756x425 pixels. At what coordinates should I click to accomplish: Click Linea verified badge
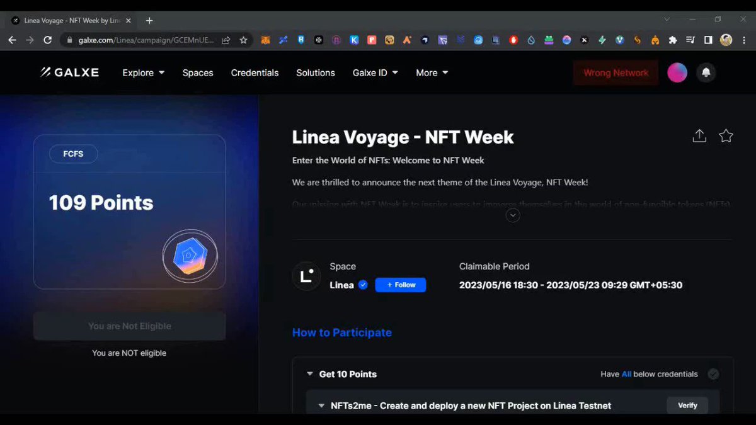click(363, 285)
